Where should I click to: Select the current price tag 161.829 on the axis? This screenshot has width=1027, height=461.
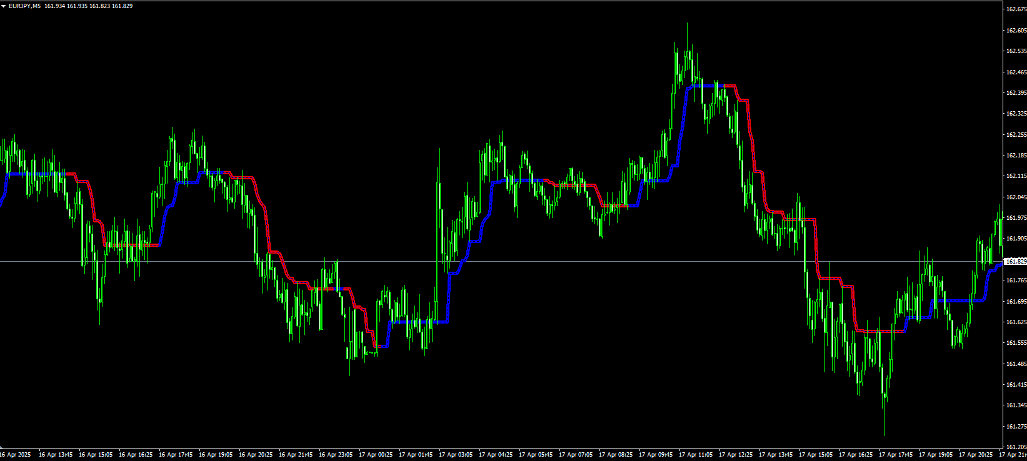pyautogui.click(x=1016, y=261)
